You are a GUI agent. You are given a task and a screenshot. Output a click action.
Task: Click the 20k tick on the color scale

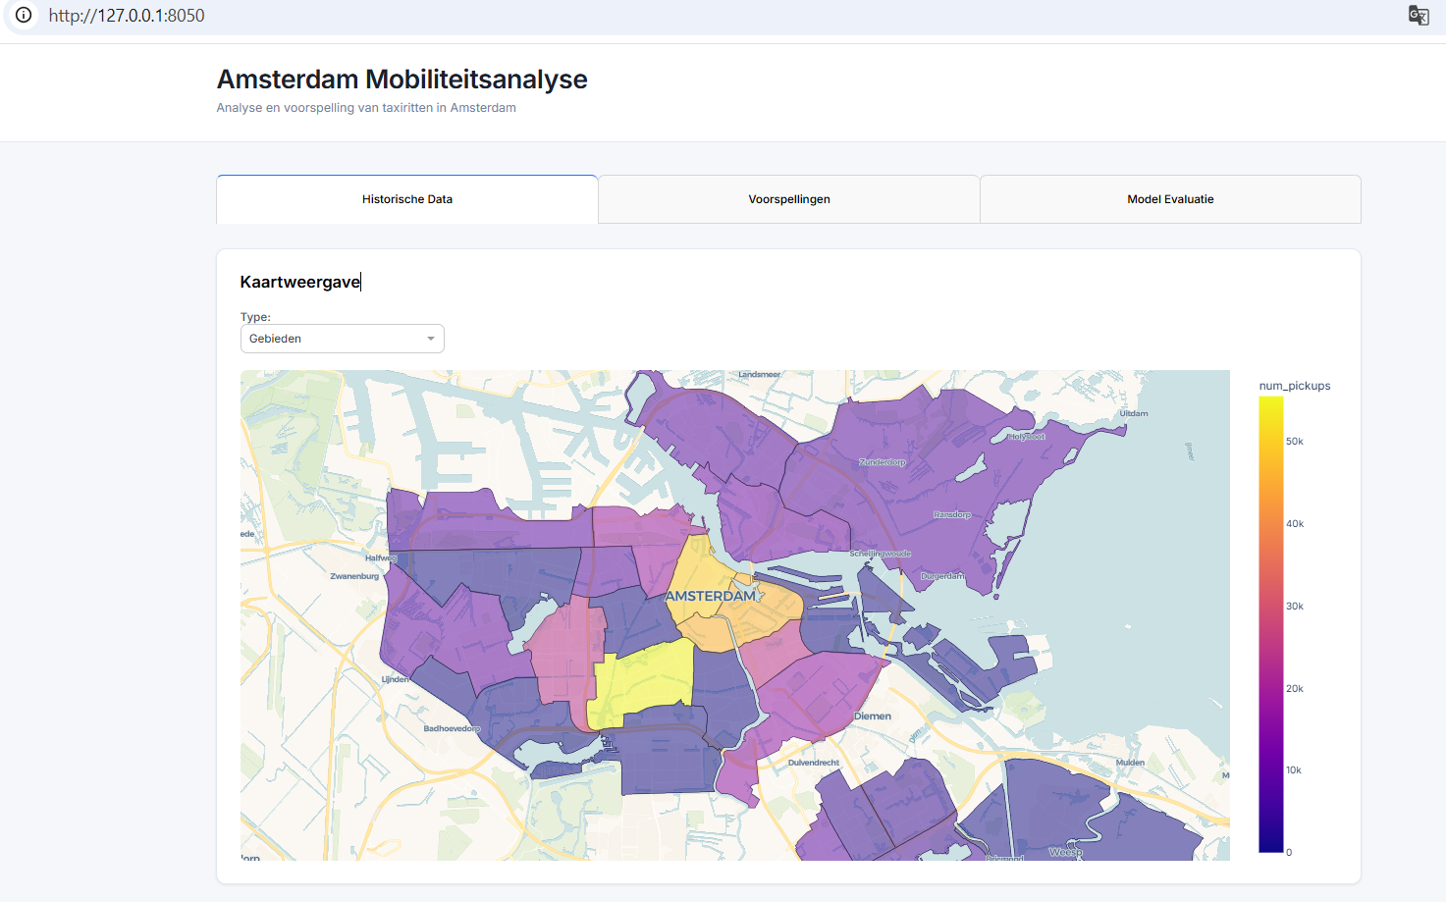click(x=1295, y=689)
